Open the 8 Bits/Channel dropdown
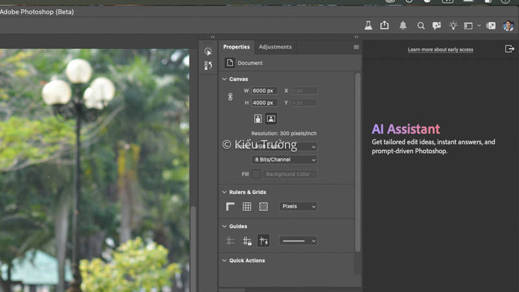This screenshot has height=292, width=519. [x=284, y=160]
